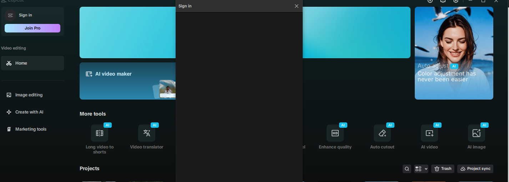Click the message icon in title bar

(x=443, y=1)
